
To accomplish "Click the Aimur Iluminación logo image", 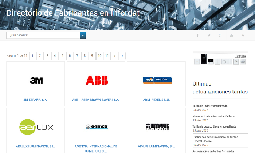I will pos(157,127).
